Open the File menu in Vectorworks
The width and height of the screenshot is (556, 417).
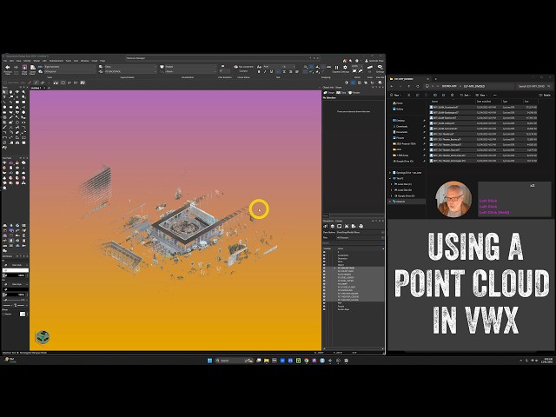[x=5, y=61]
